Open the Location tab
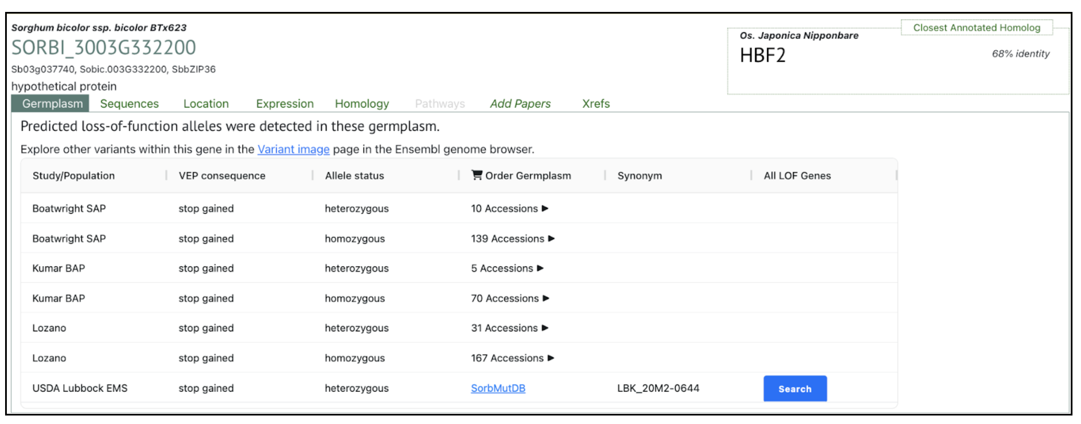The height and width of the screenshot is (424, 1081). click(206, 104)
